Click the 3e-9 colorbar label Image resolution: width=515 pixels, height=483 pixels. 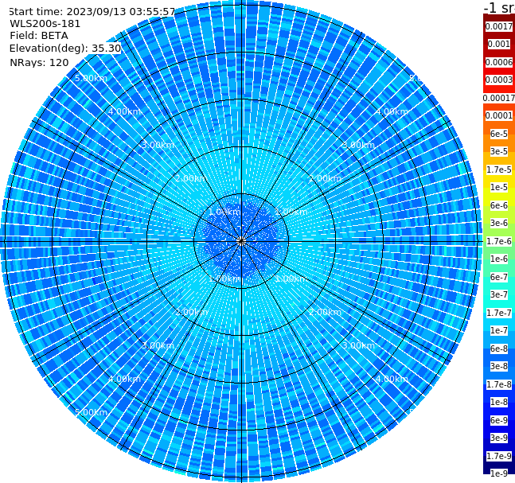point(499,438)
